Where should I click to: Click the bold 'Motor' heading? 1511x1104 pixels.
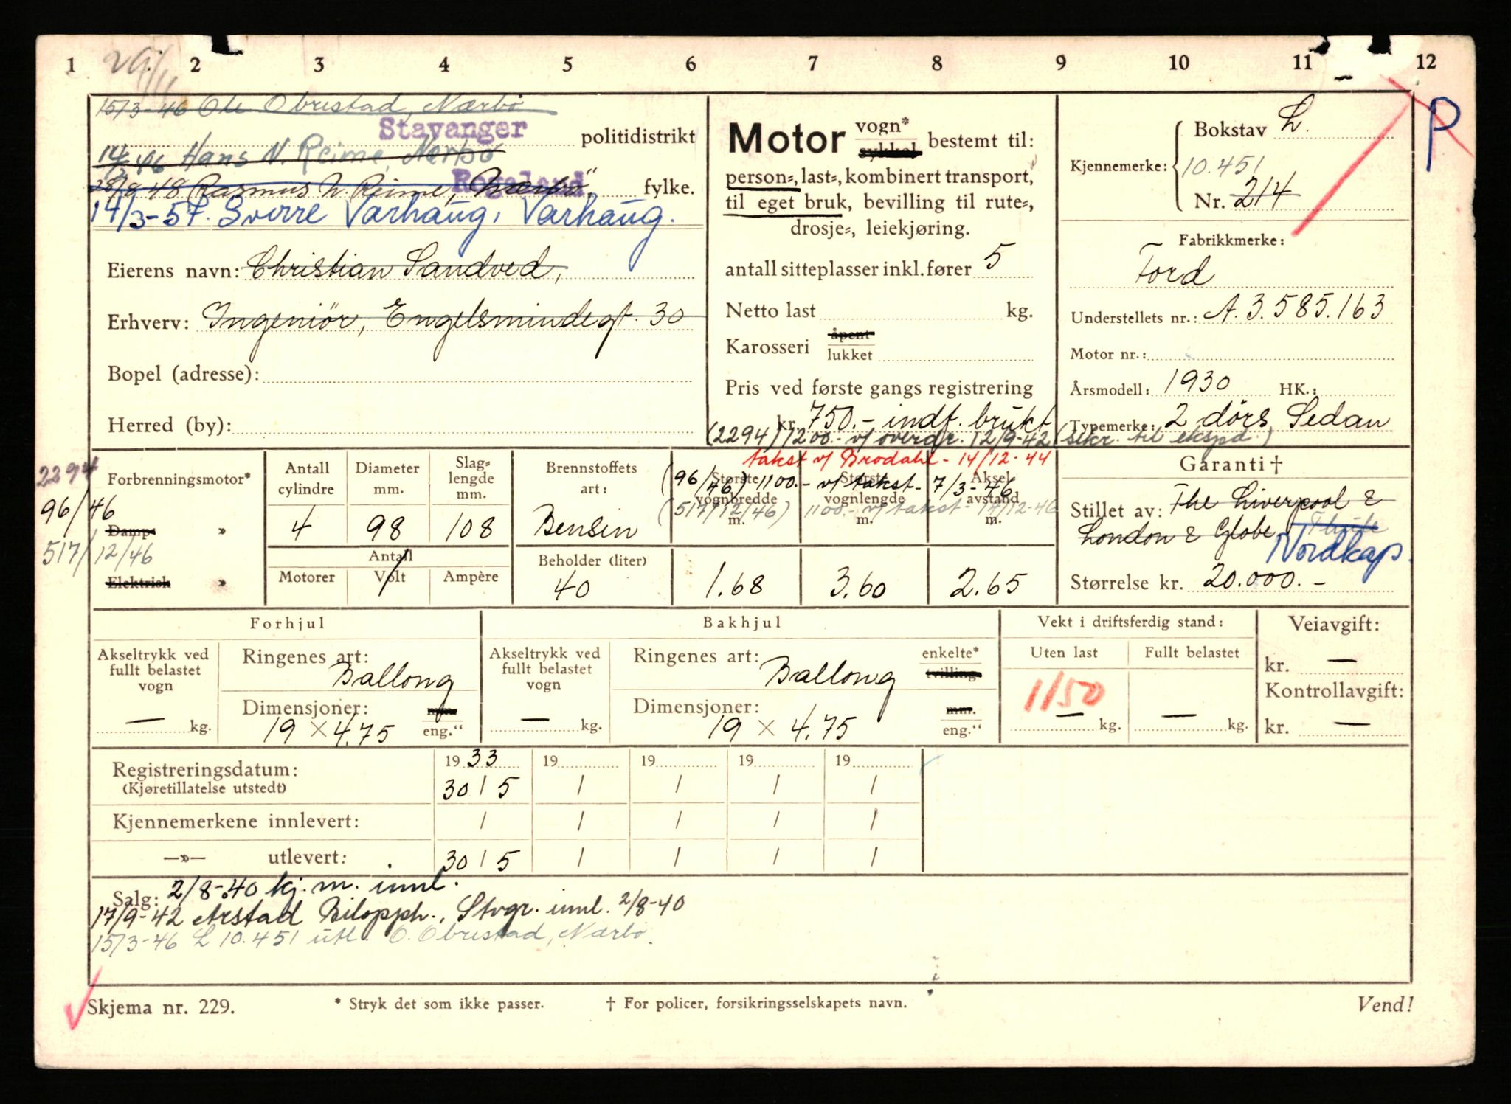pyautogui.click(x=786, y=139)
